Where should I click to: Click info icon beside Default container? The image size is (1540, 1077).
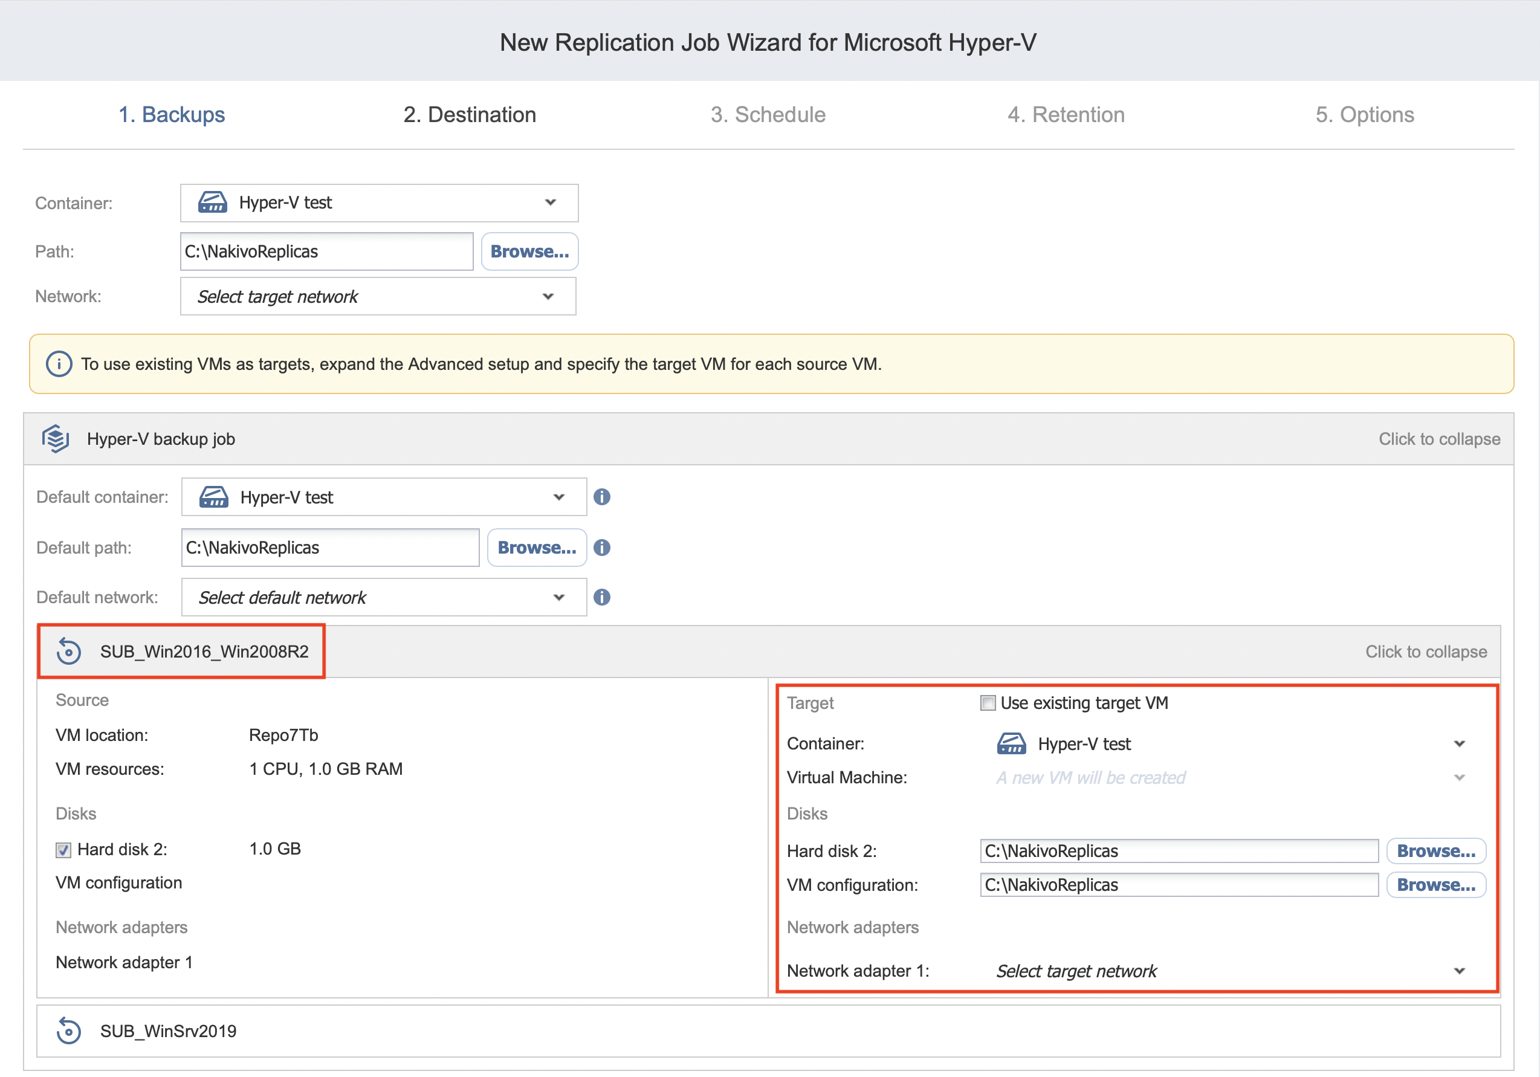[601, 497]
